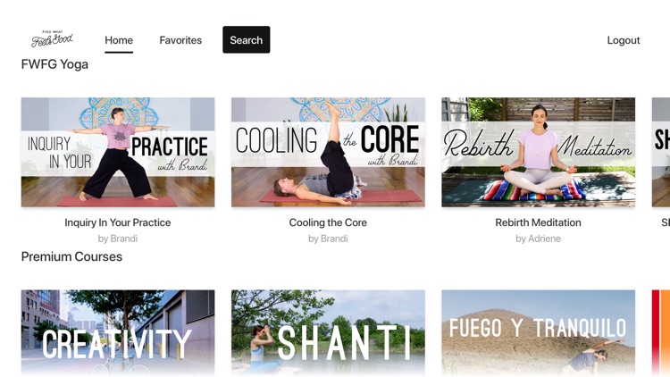This screenshot has width=670, height=377.
Task: Click 'by Adriene' under Rebirth Meditation
Action: pyautogui.click(x=538, y=239)
